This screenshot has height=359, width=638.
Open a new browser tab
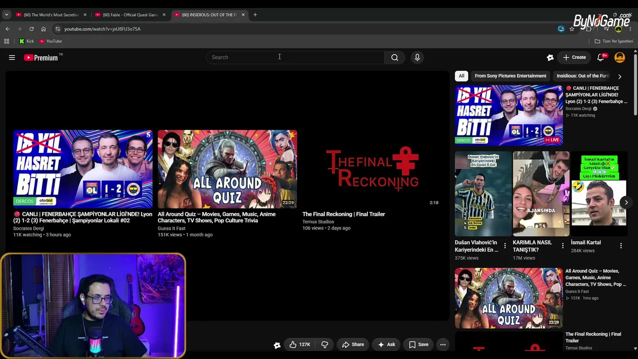(x=255, y=15)
